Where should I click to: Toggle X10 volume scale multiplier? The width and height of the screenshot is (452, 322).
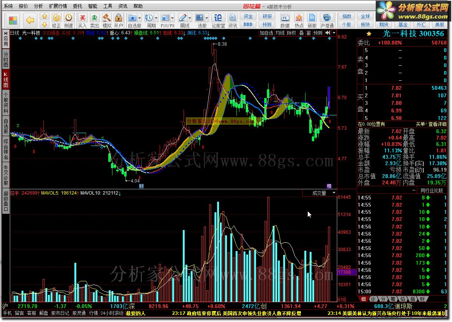coord(341,299)
